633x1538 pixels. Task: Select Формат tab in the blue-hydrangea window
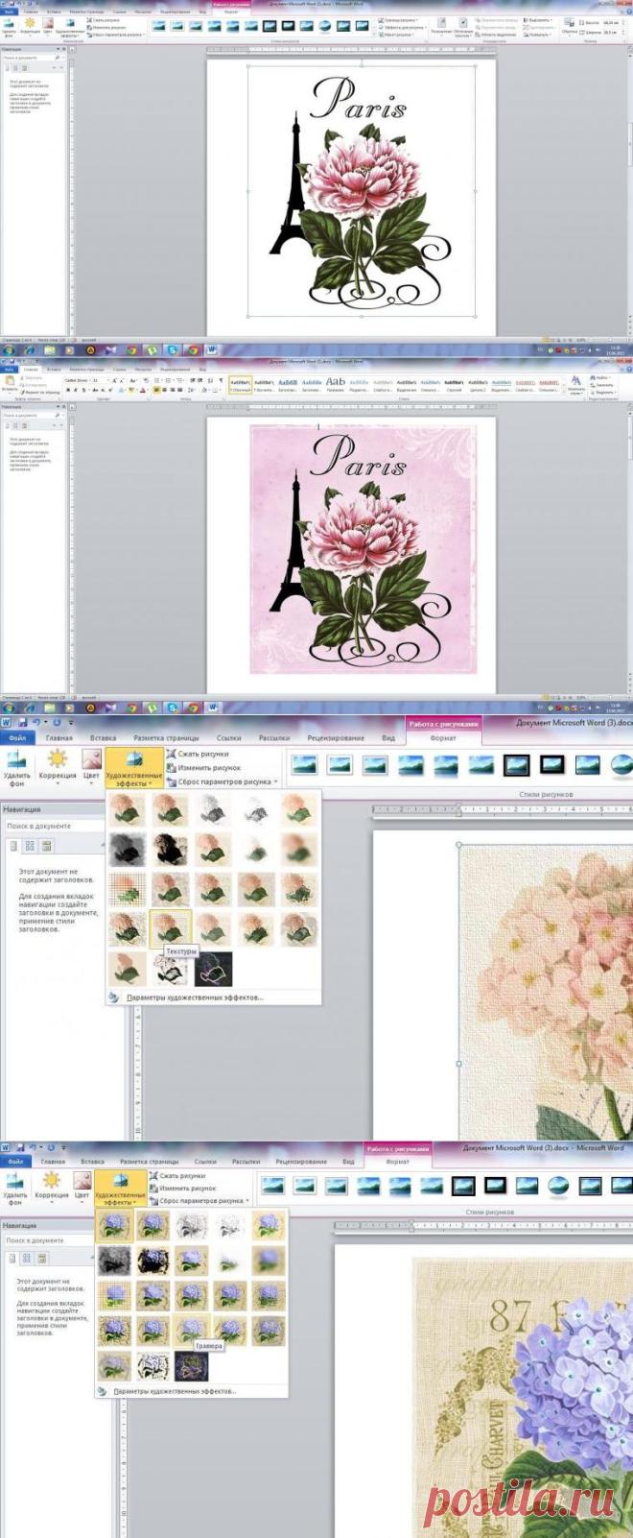[x=397, y=1161]
